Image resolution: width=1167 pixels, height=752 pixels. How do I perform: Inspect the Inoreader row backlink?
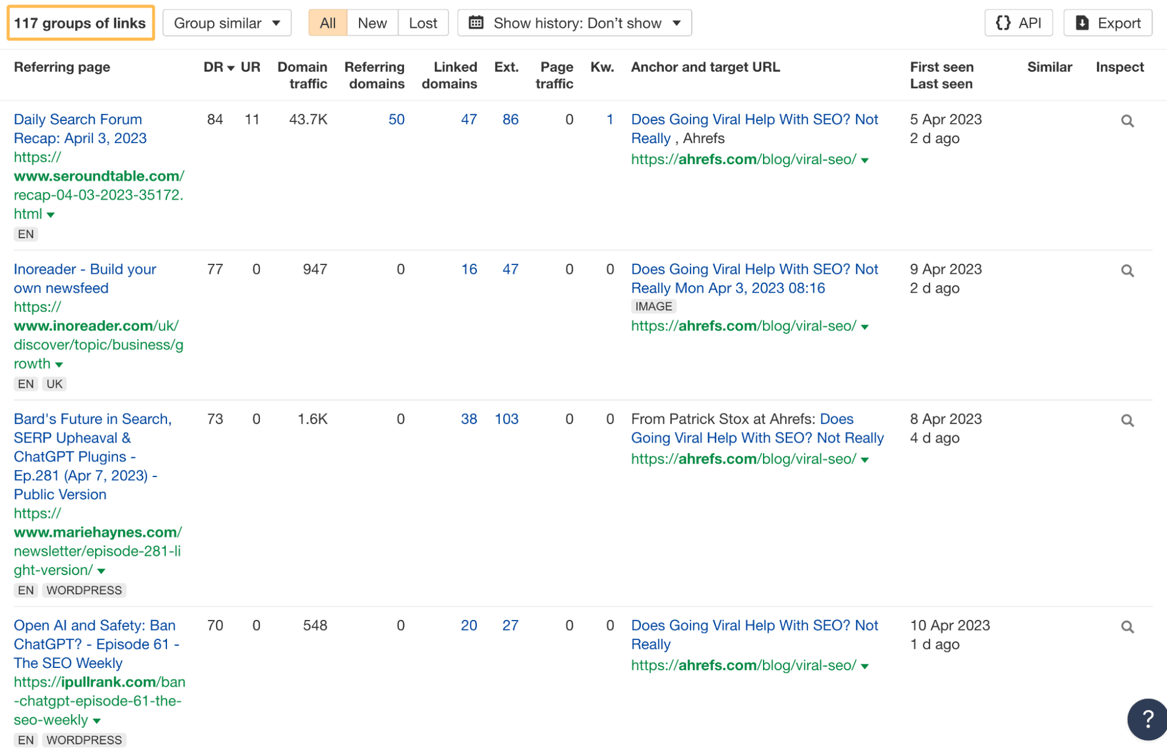coord(1127,270)
